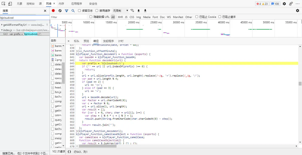The width and height of the screenshot is (302, 155).
Task: Toggle the device emulation icon
Action: (x=10, y=4)
